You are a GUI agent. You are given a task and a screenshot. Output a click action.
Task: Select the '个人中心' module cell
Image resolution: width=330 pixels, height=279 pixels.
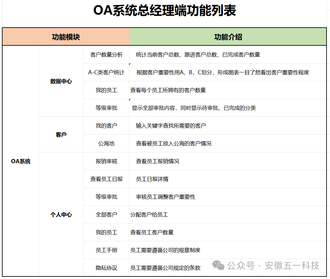[61, 215]
